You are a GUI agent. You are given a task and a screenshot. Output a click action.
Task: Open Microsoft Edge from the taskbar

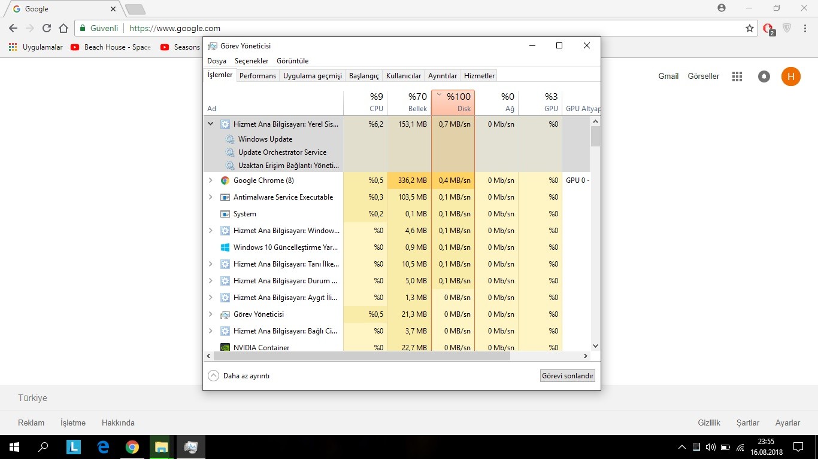103,447
